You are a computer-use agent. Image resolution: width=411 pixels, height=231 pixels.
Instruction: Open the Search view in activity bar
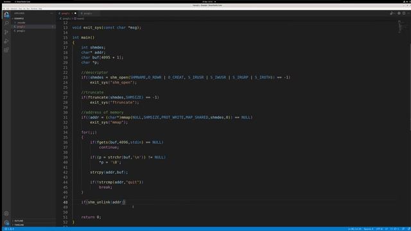[x=6, y=23]
